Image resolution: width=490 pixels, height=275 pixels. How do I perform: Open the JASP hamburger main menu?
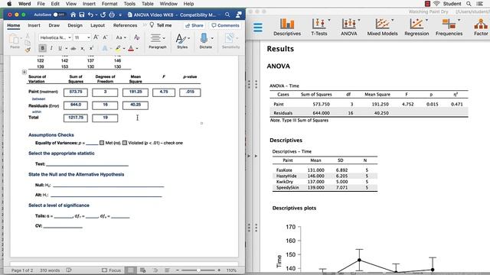258,27
